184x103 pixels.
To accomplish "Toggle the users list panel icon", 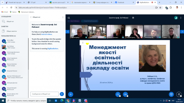I will 69,18.
